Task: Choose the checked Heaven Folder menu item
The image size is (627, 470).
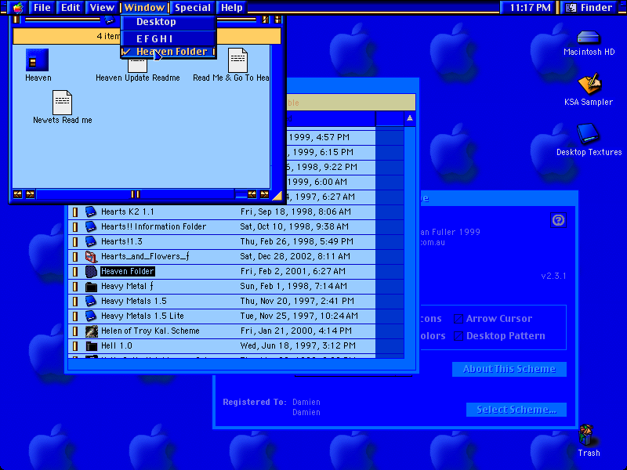Action: tap(169, 52)
